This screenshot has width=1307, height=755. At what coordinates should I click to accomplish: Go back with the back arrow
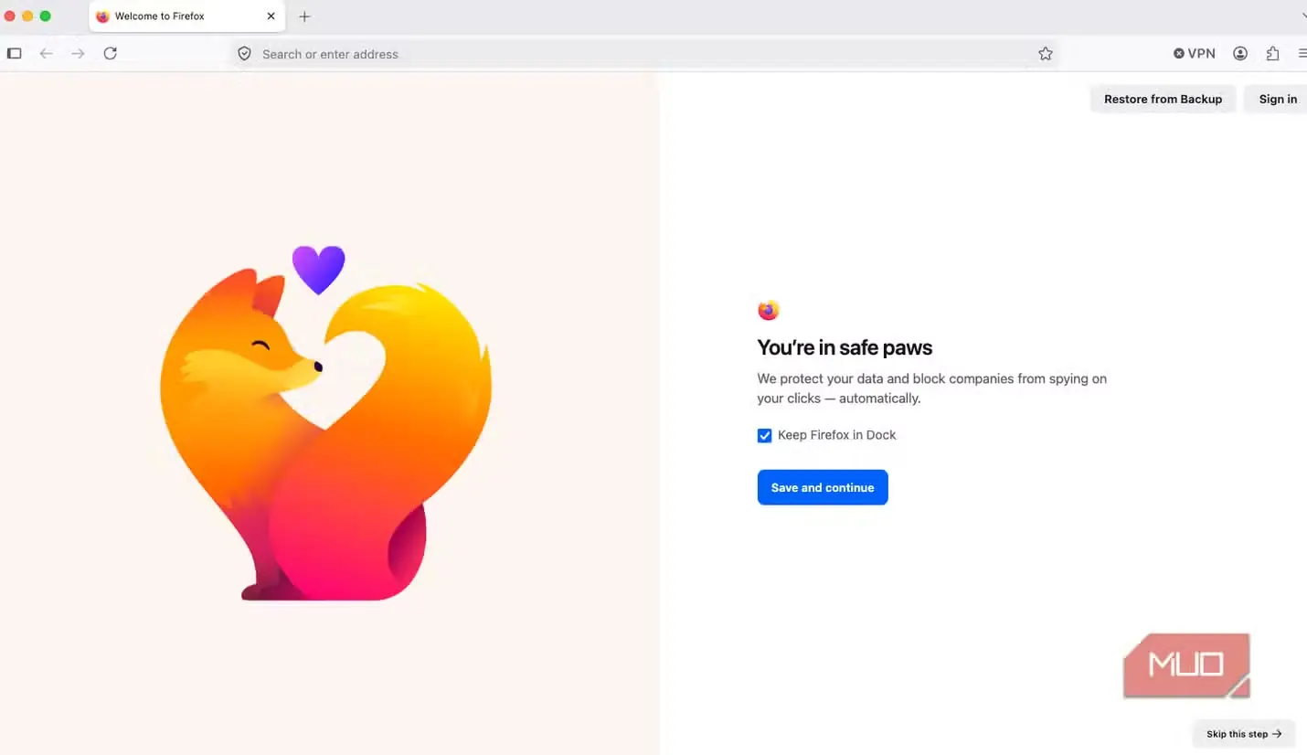pyautogui.click(x=46, y=54)
